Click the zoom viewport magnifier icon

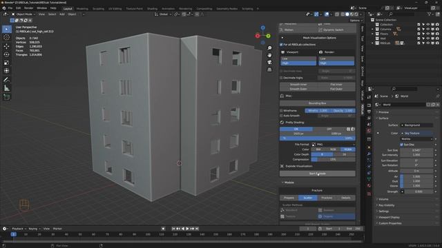click(269, 48)
